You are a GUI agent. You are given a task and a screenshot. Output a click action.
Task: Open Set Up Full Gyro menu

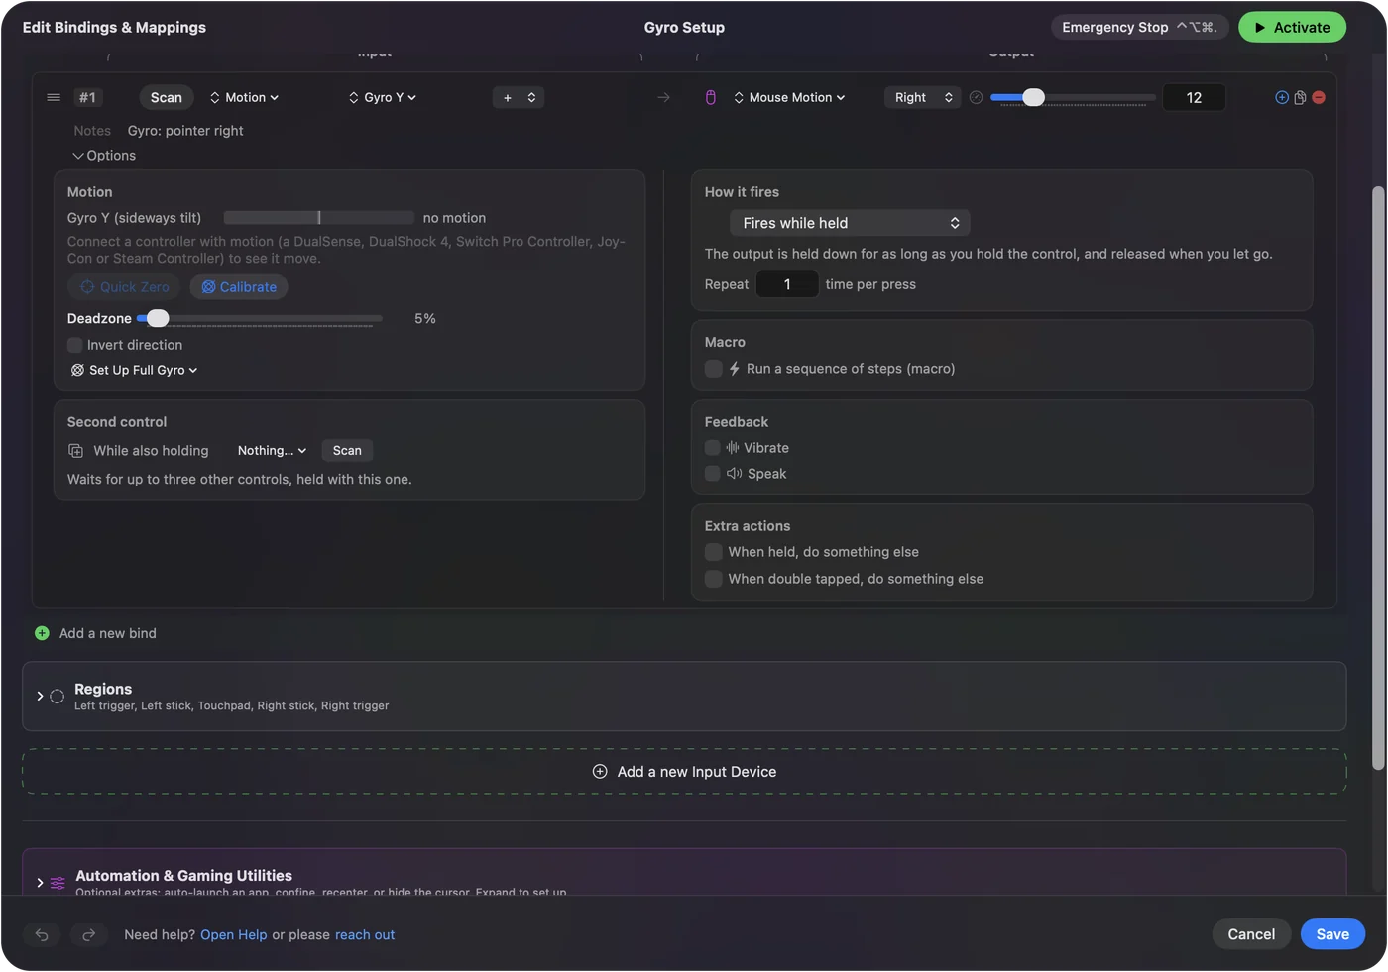pos(135,370)
